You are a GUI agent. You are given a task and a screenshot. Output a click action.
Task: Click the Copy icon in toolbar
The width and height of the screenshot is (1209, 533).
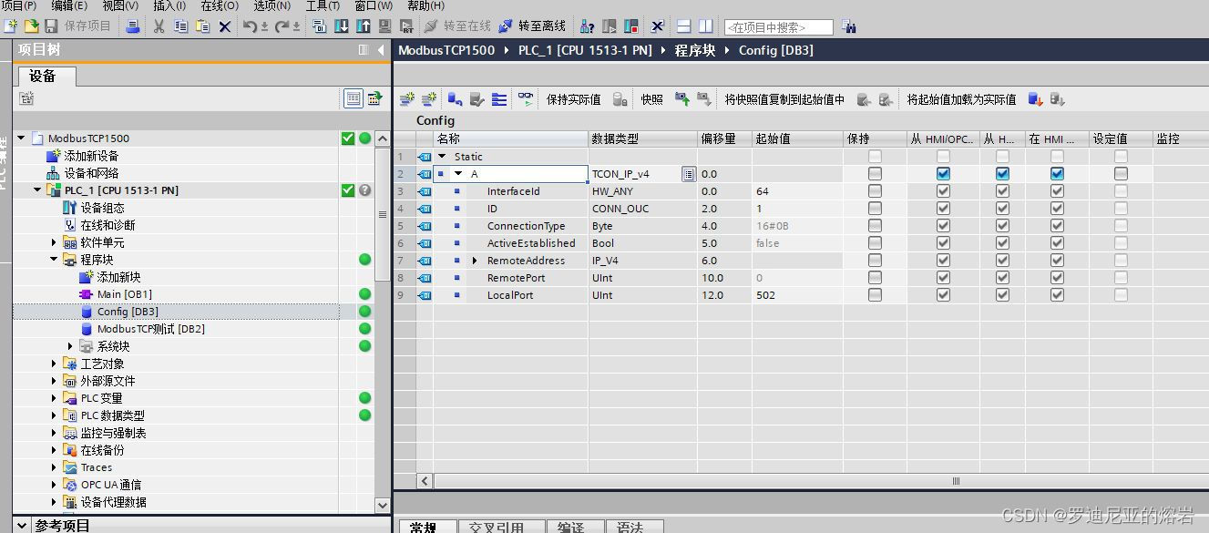pos(180,26)
